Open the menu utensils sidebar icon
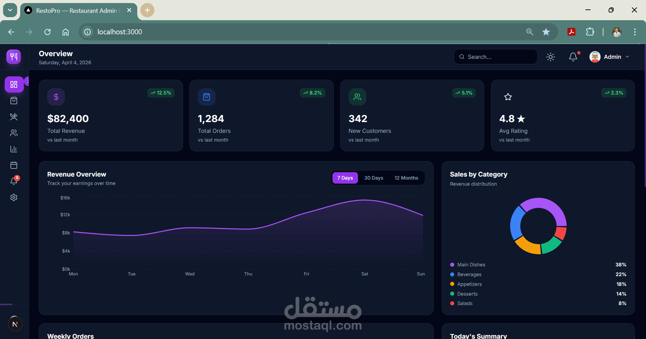Screen dimensions: 646x339 point(14,117)
